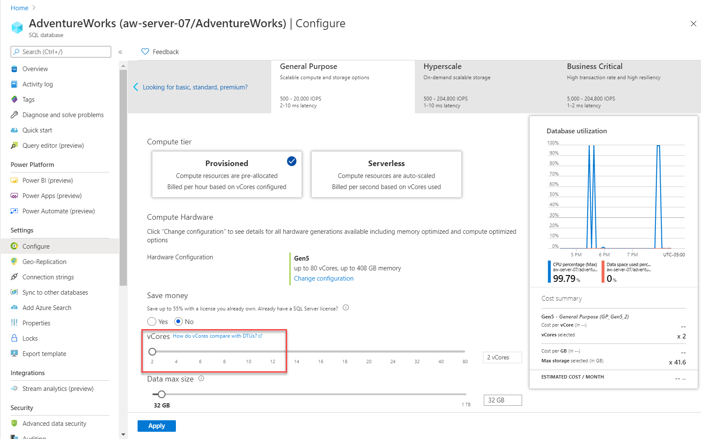The width and height of the screenshot is (701, 439).
Task: Click the Feedback heart icon
Action: 145,52
